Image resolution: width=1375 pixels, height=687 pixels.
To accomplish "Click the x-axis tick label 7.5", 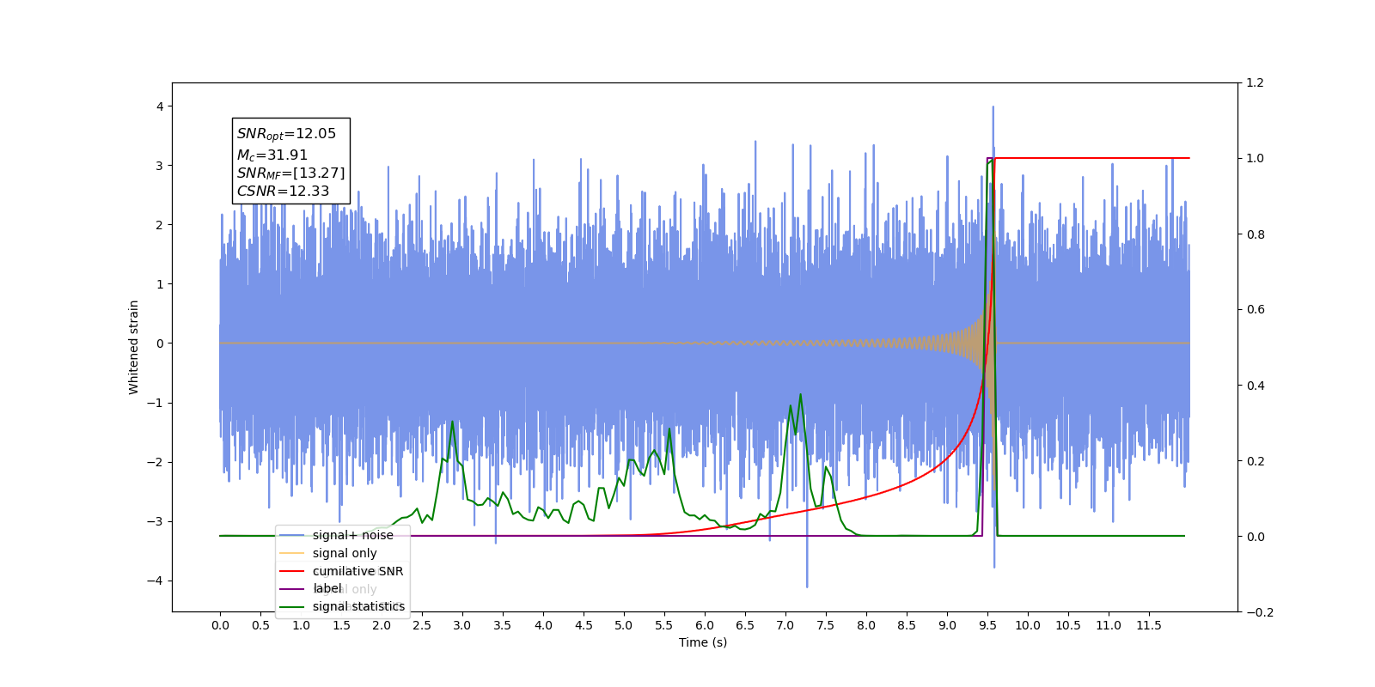I will (826, 625).
